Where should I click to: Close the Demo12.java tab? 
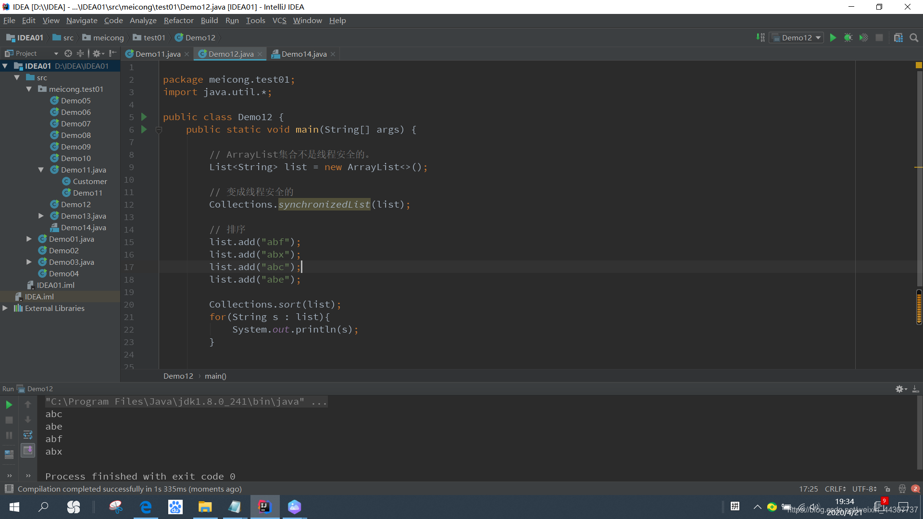[x=260, y=54]
